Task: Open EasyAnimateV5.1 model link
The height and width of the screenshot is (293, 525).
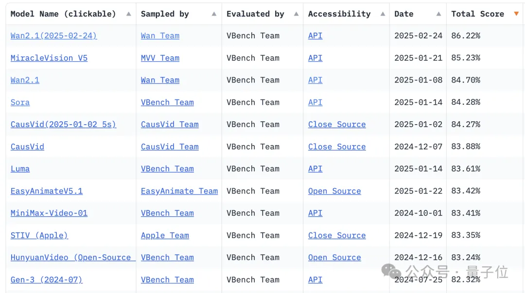Action: point(47,191)
